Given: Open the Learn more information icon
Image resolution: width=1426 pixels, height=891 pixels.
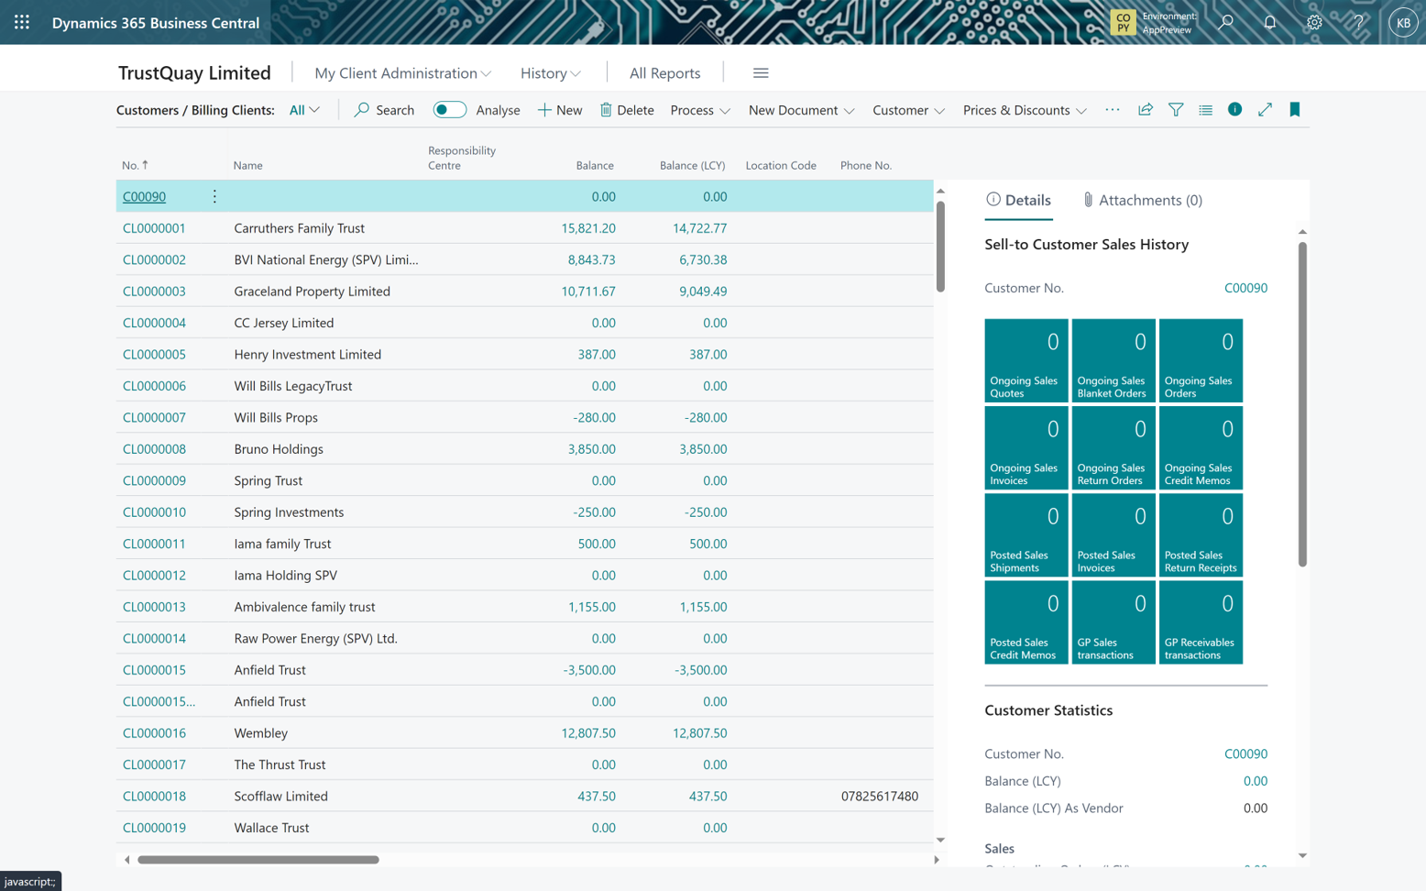Looking at the screenshot, I should 1234,109.
